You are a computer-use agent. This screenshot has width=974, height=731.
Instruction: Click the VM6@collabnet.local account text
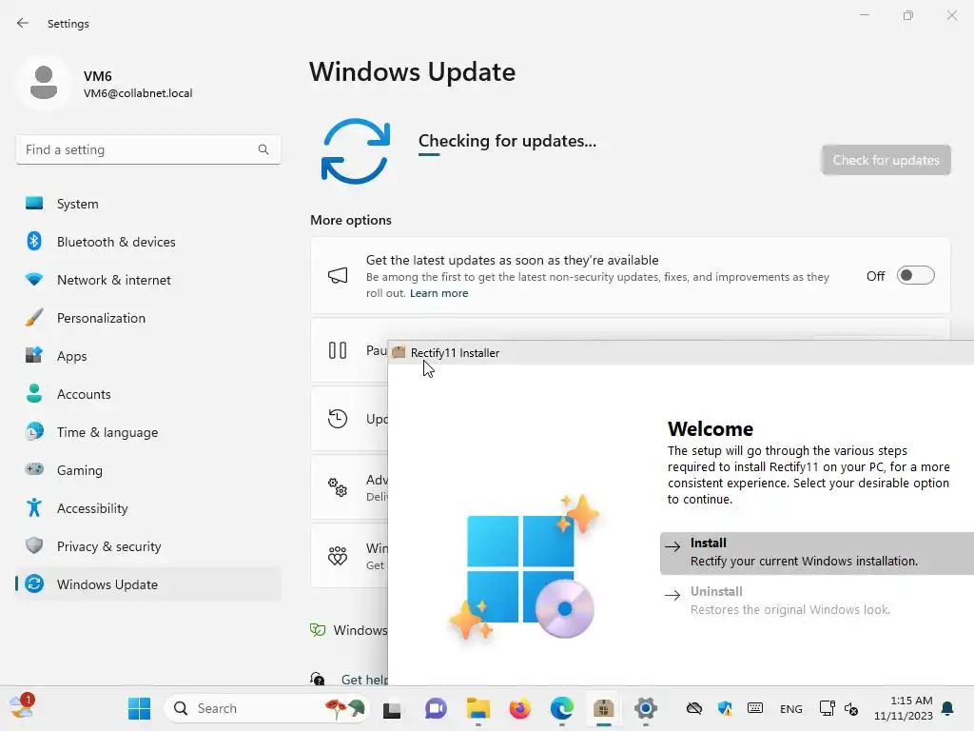click(138, 93)
